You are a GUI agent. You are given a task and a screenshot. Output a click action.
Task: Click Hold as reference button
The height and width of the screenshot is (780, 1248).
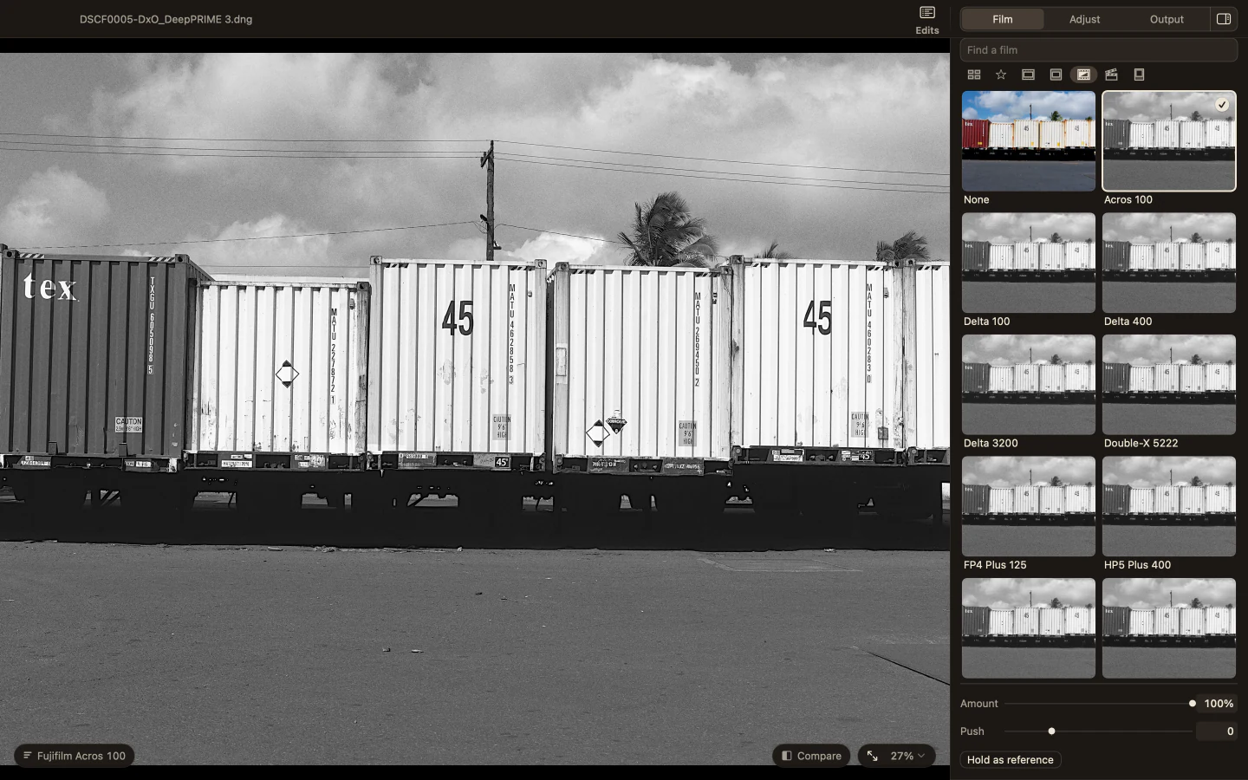tap(1011, 760)
